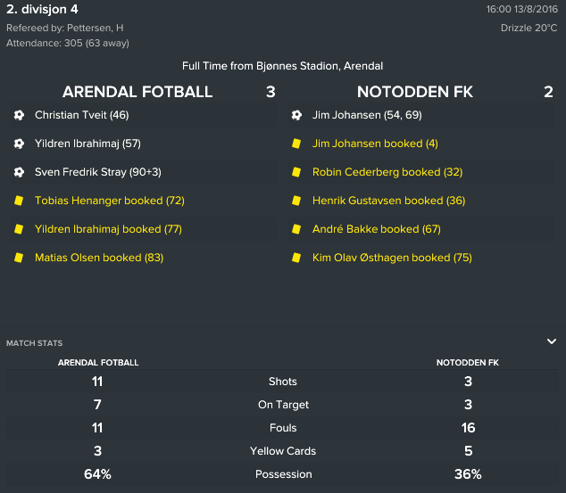Click the football icon by Sven Fredrik Stray
The height and width of the screenshot is (493, 566).
pos(19,172)
